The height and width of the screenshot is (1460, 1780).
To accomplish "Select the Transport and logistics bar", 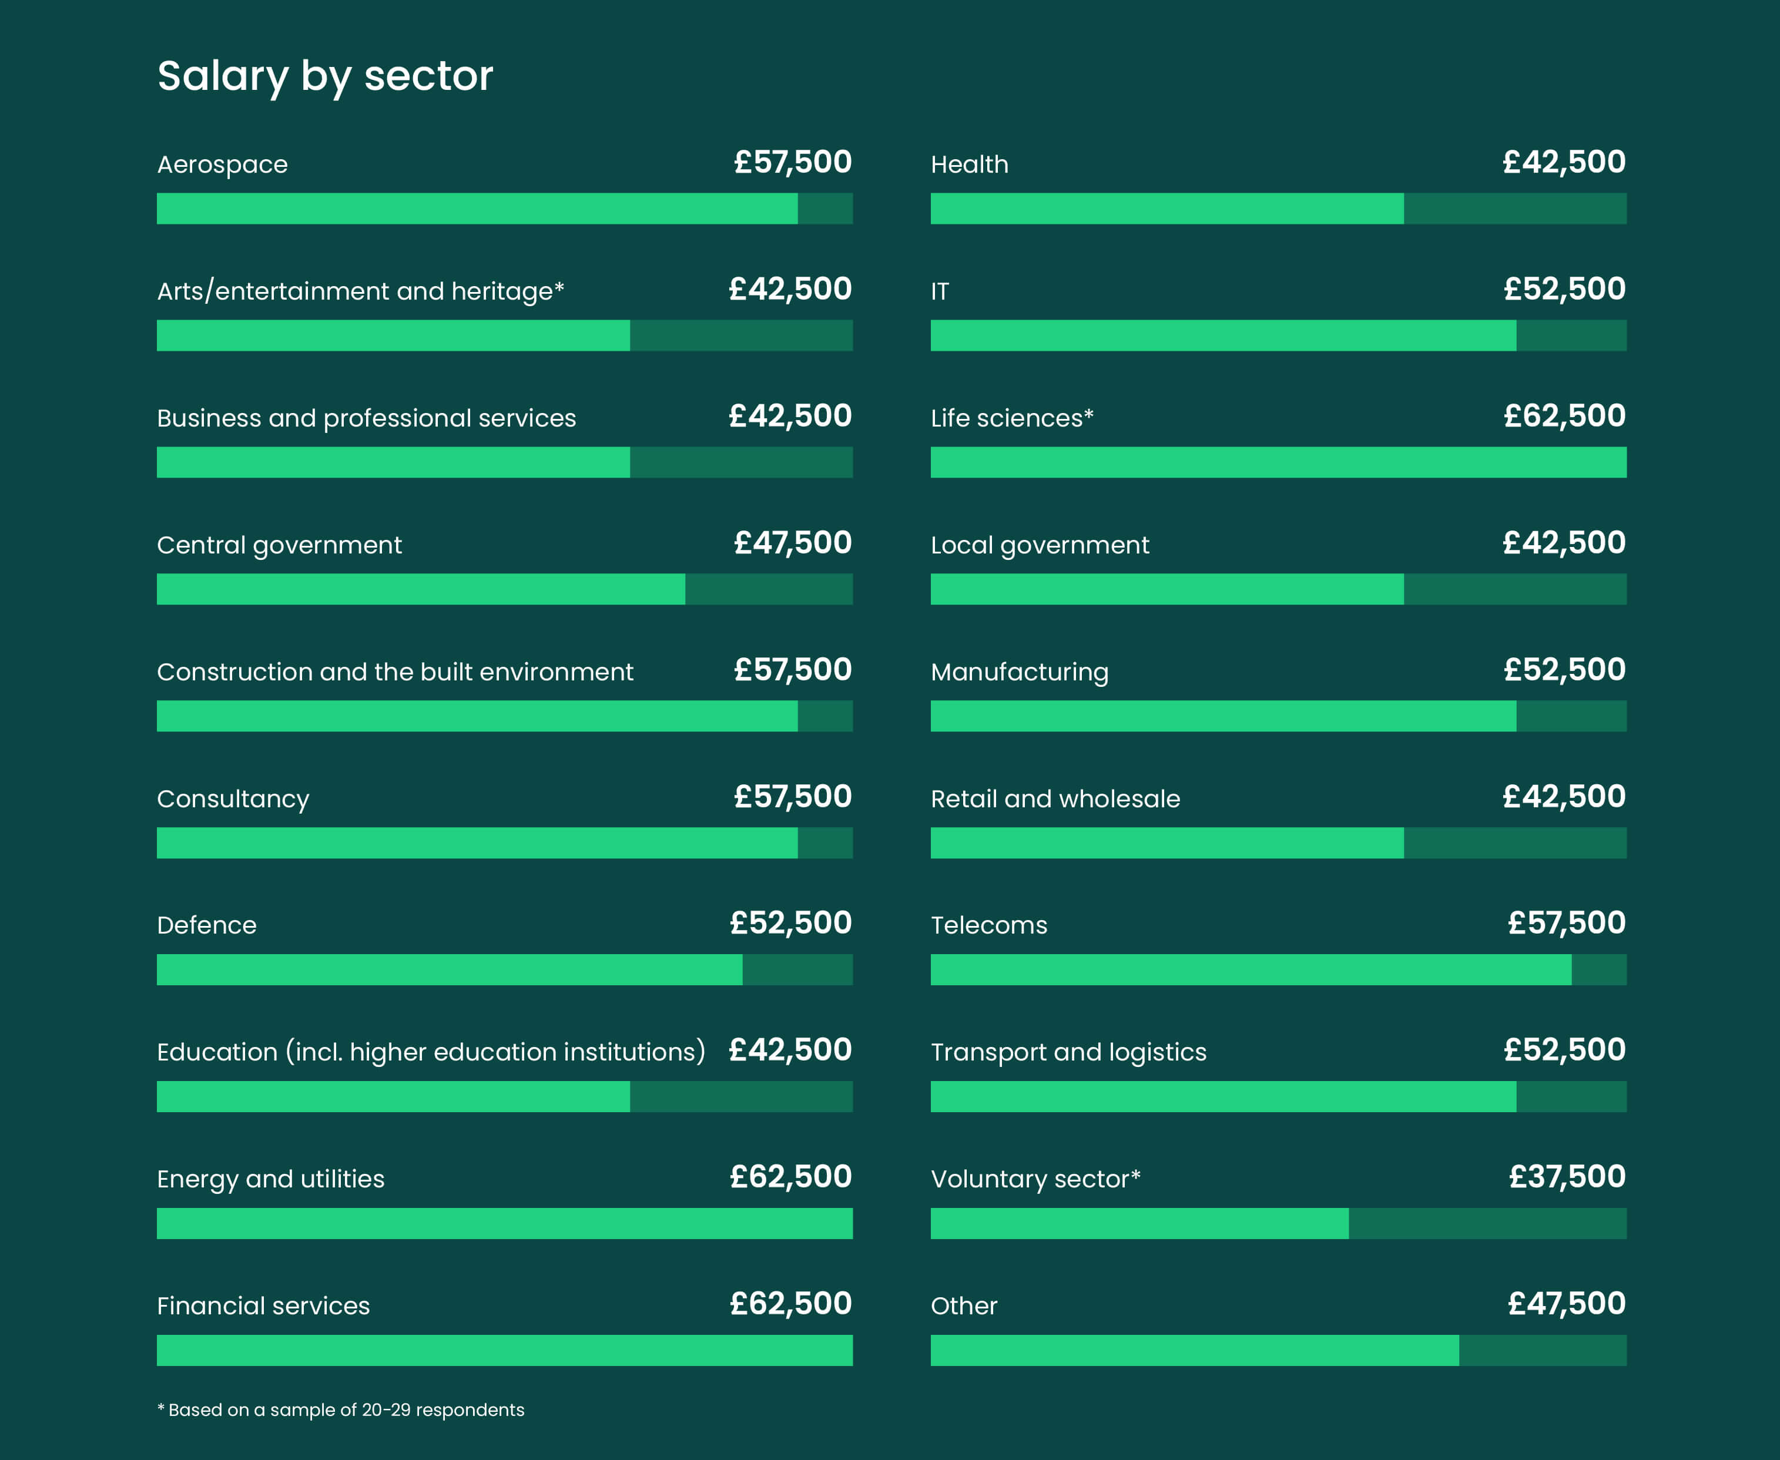I will tap(1279, 1097).
